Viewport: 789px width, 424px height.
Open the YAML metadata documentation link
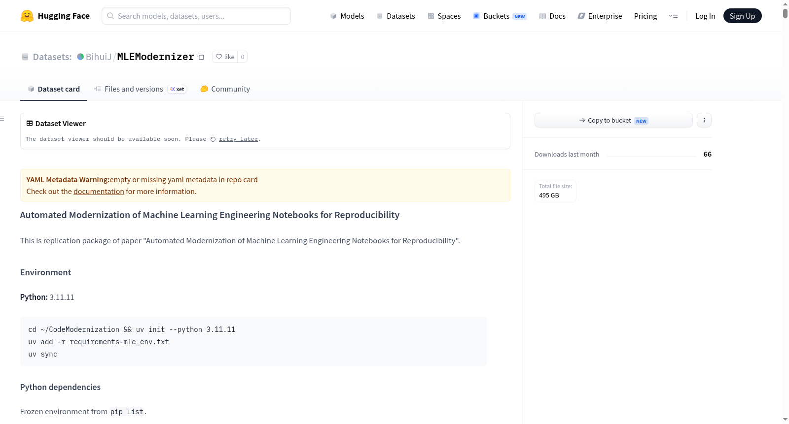point(99,192)
